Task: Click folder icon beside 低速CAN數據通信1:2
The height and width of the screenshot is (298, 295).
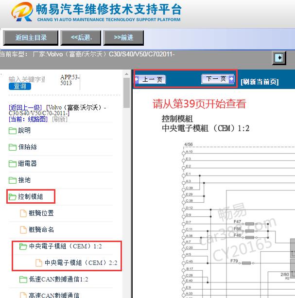Action: [x=23, y=280]
